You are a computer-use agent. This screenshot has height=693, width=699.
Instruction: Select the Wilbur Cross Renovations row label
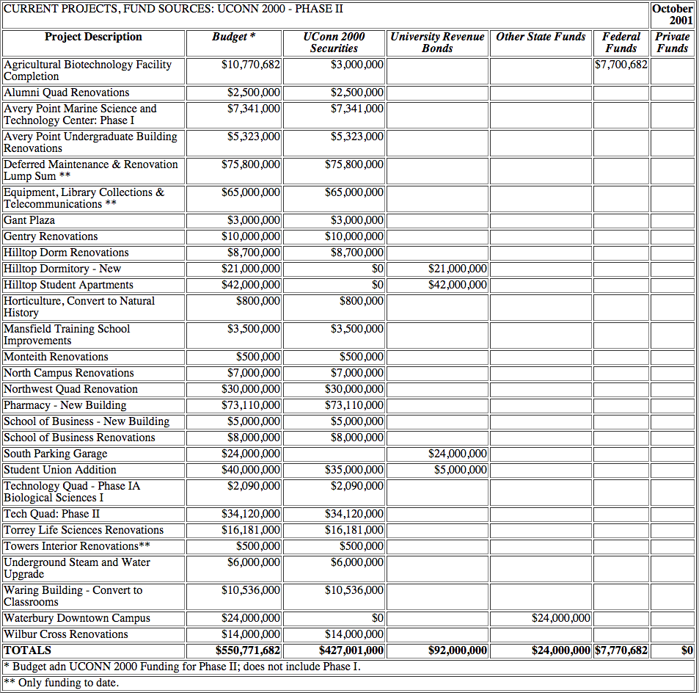pos(66,634)
